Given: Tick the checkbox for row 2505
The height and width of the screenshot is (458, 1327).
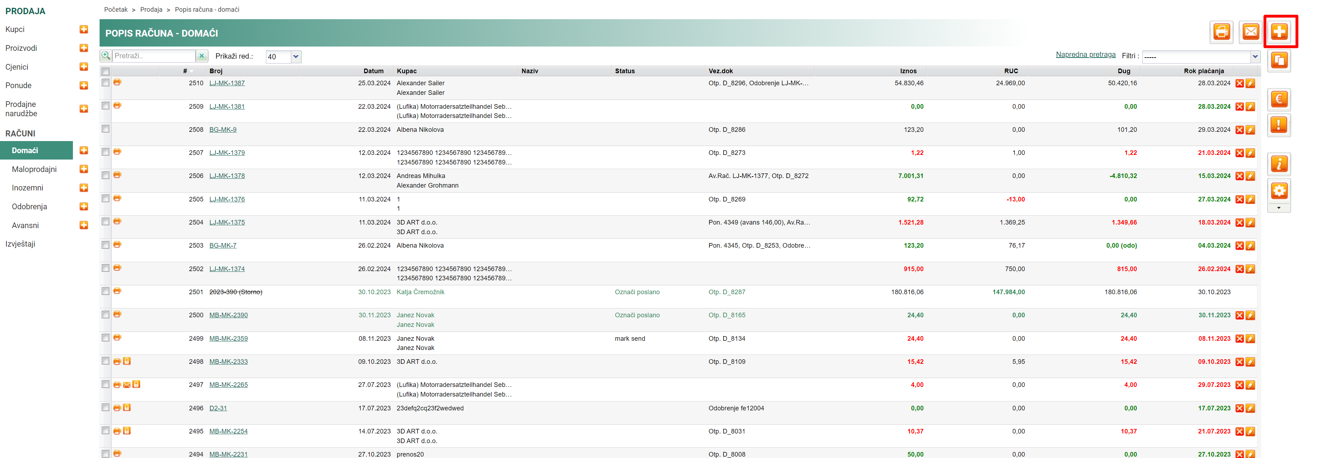Looking at the screenshot, I should [x=106, y=199].
